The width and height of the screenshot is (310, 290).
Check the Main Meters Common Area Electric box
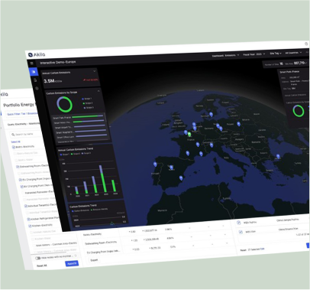(34, 246)
